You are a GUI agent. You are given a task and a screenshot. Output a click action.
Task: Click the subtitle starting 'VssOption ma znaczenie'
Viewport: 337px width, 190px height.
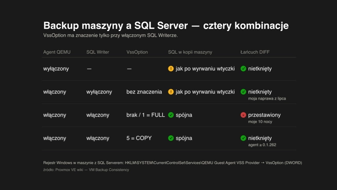tap(110, 35)
